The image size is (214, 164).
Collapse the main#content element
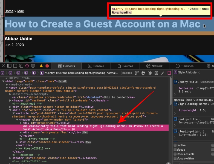[x=10, y=110]
